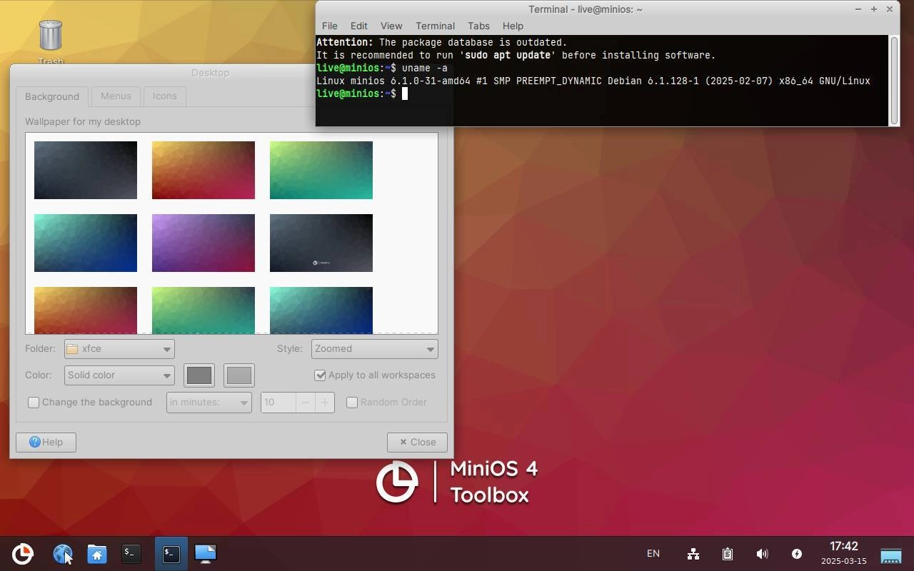The image size is (914, 571).
Task: Switch to the Background tab
Action: (x=52, y=96)
